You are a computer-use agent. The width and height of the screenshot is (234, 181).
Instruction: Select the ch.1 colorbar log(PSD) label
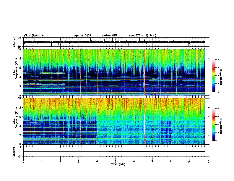(221, 77)
